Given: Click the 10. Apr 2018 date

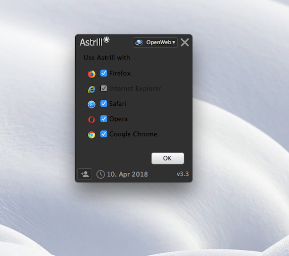Looking at the screenshot, I should [128, 174].
